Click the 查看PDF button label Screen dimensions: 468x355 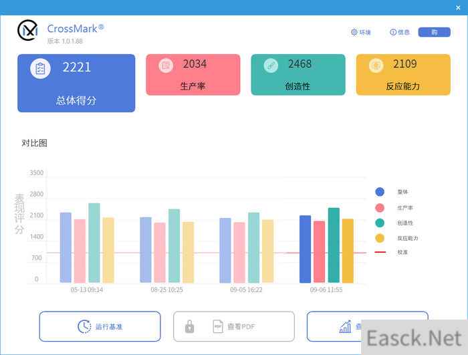(241, 327)
